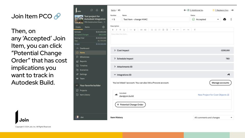Toggle strikethrough formatting in description
Screen dimensions: 245x138
[120, 30]
